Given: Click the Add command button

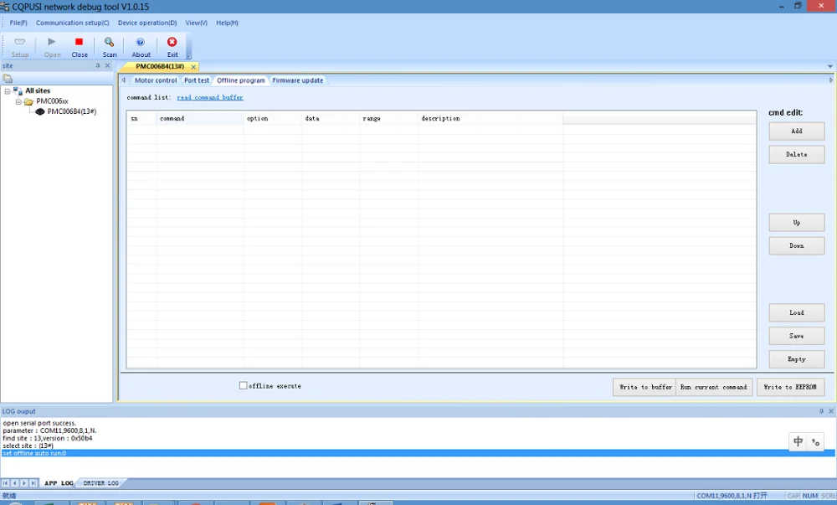Looking at the screenshot, I should point(797,131).
